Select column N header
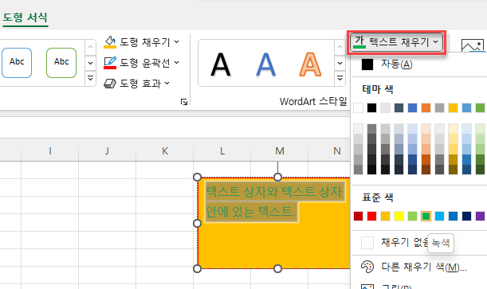 pyautogui.click(x=329, y=151)
